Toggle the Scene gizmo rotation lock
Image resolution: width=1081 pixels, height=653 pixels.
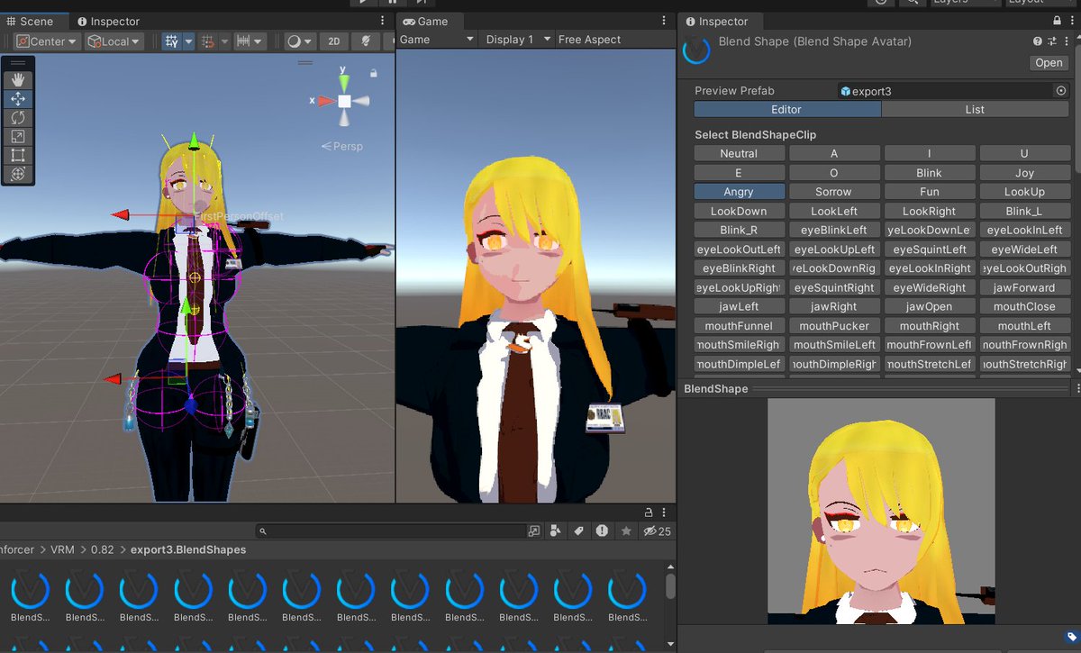(374, 73)
